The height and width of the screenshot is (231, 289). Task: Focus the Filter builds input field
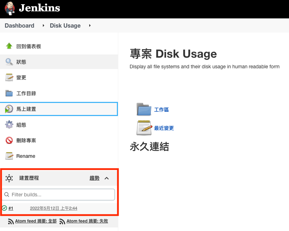58,195
